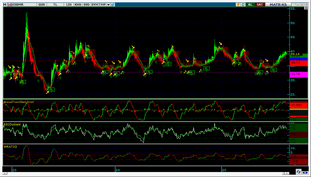The height and width of the screenshot is (177, 311).
Task: Open the triangle dropdown beside MATRIKS logo
Action: point(294,5)
